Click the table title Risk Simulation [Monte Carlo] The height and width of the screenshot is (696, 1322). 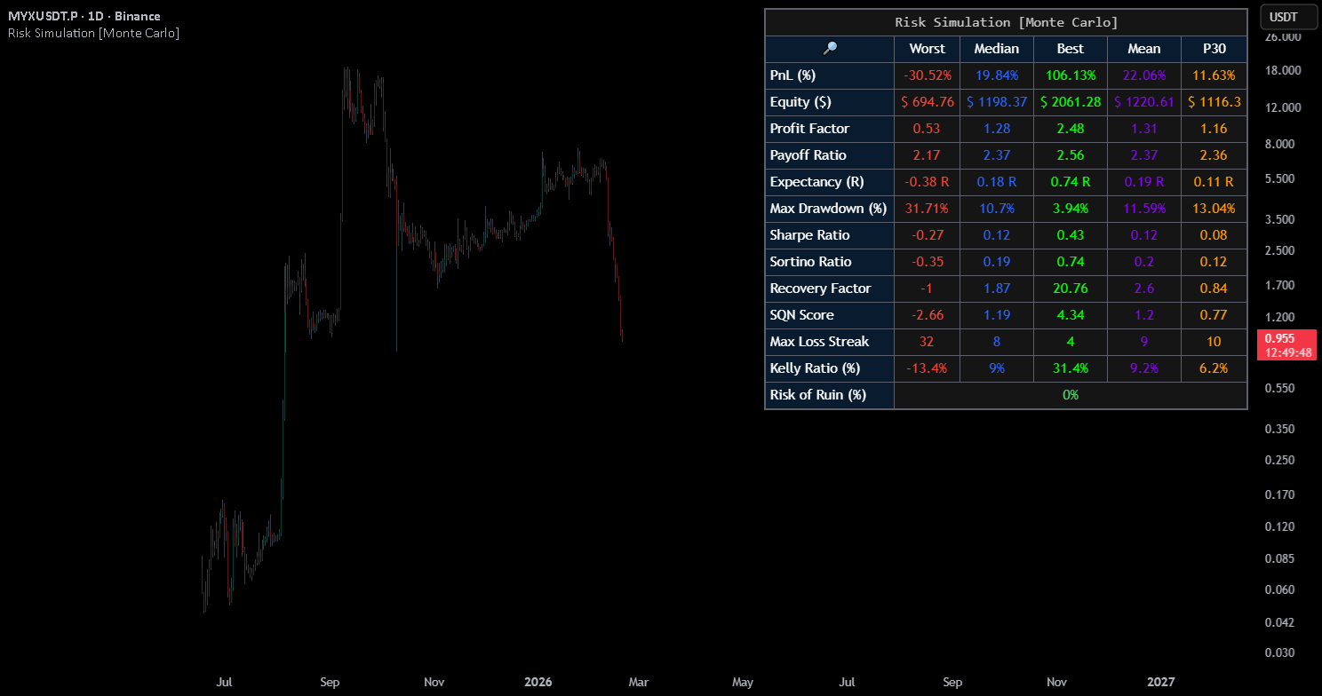click(1006, 22)
